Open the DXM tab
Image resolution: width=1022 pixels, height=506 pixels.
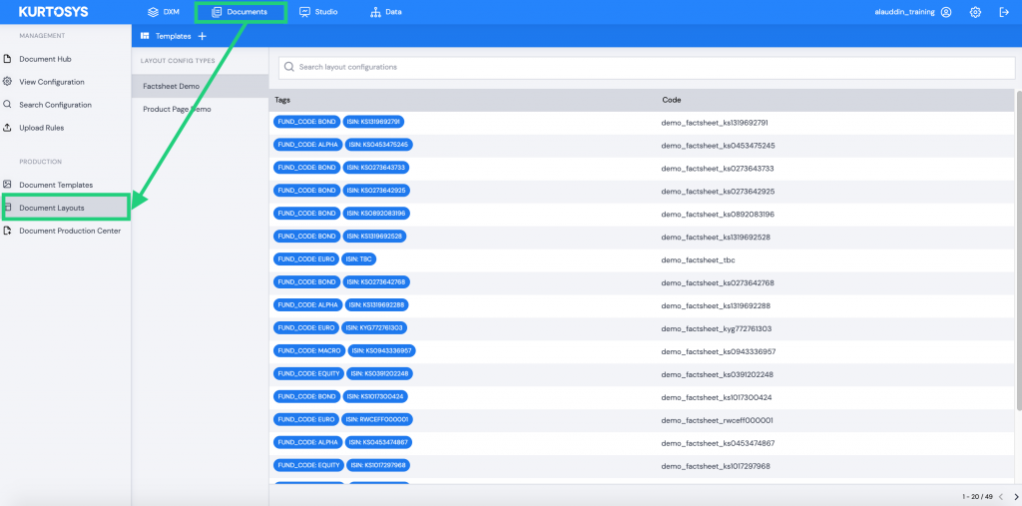tap(163, 12)
